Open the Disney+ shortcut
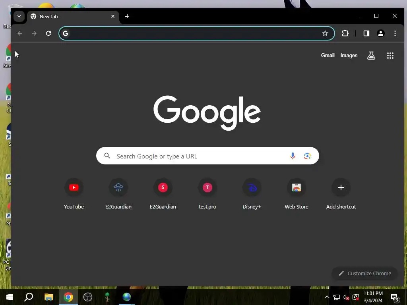 (252, 194)
